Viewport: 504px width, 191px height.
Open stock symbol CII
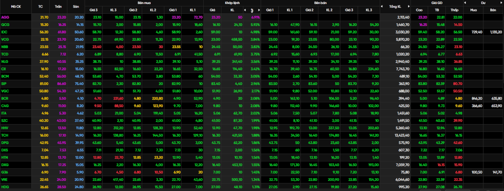coord(4,69)
